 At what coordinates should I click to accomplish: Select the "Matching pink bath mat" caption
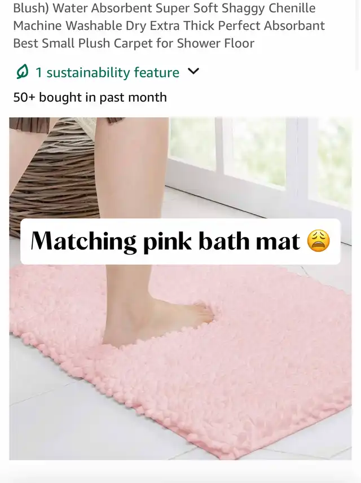180,241
